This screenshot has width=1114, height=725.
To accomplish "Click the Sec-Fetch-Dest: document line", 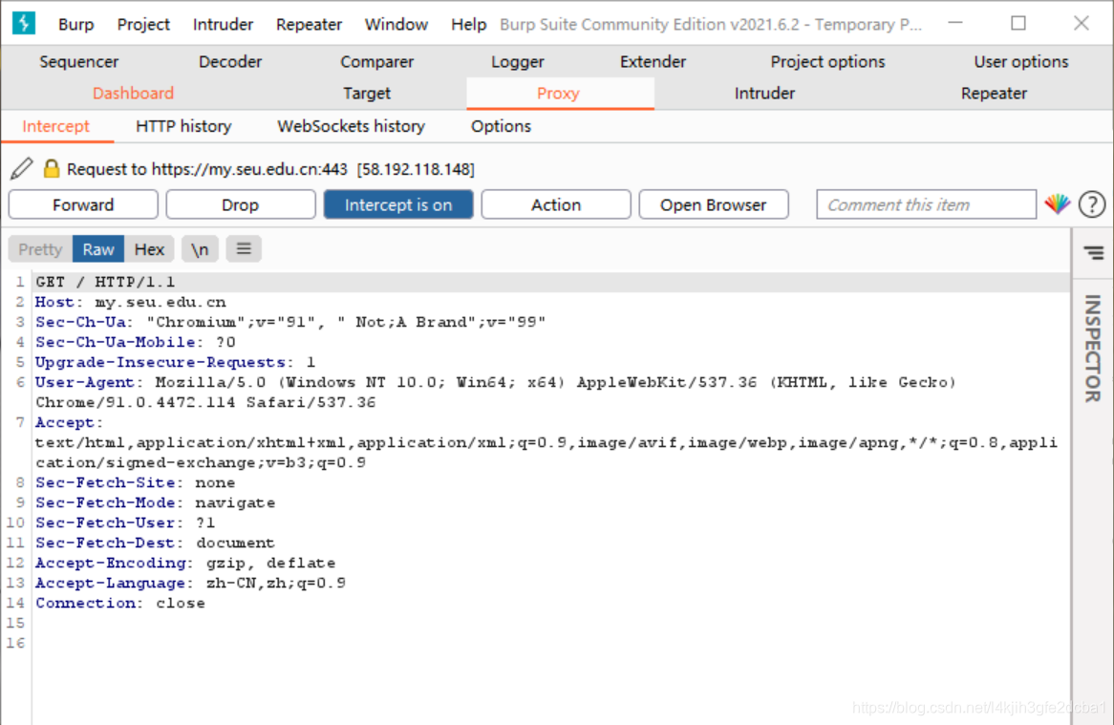I will (x=155, y=543).
